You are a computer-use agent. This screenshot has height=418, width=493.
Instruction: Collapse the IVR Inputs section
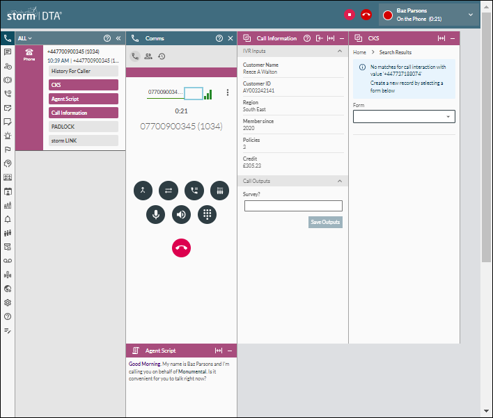[x=340, y=51]
